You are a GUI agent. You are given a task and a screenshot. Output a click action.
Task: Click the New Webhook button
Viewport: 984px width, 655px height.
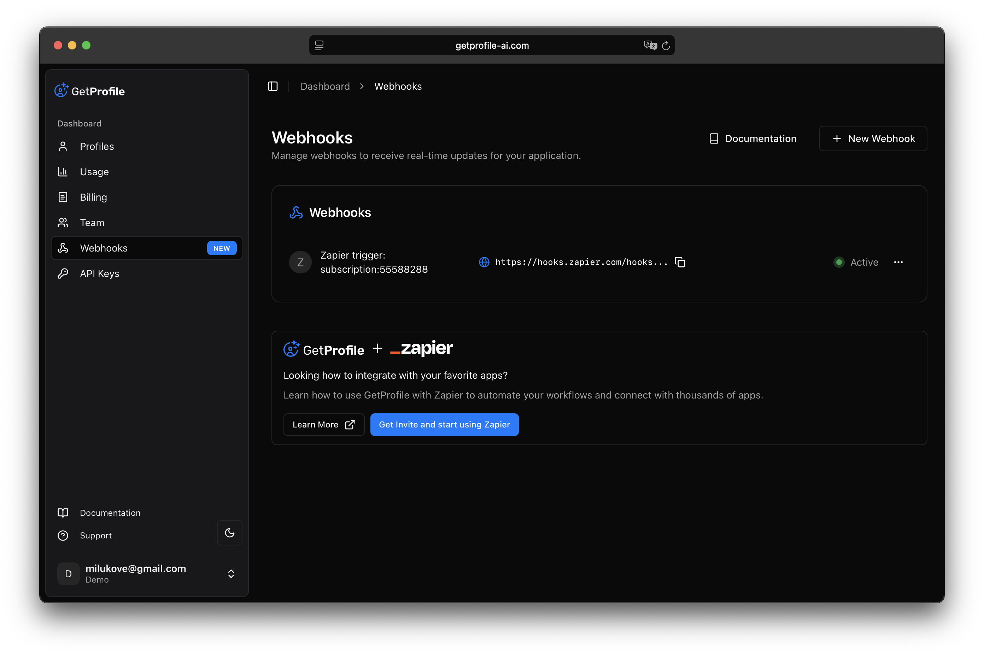click(x=873, y=138)
